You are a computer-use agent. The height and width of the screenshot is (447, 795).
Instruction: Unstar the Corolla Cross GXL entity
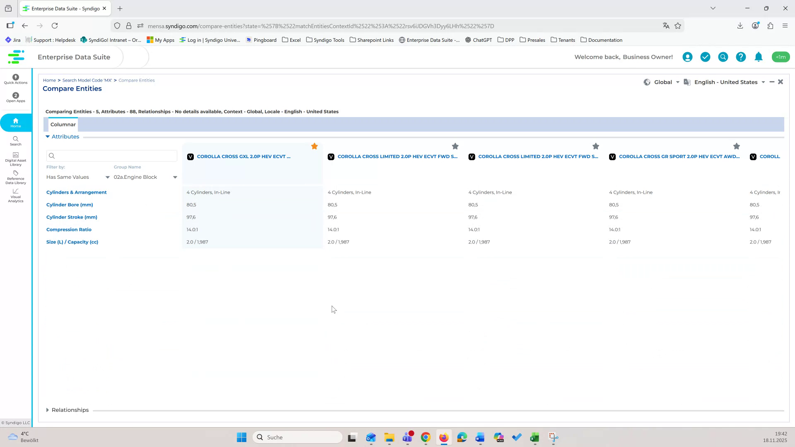pyautogui.click(x=314, y=146)
